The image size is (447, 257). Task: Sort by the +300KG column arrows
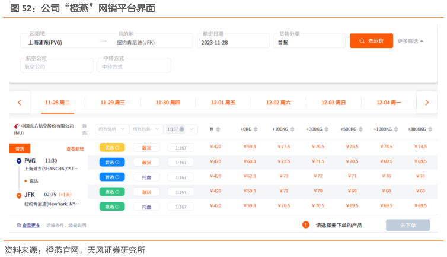coord(327,129)
